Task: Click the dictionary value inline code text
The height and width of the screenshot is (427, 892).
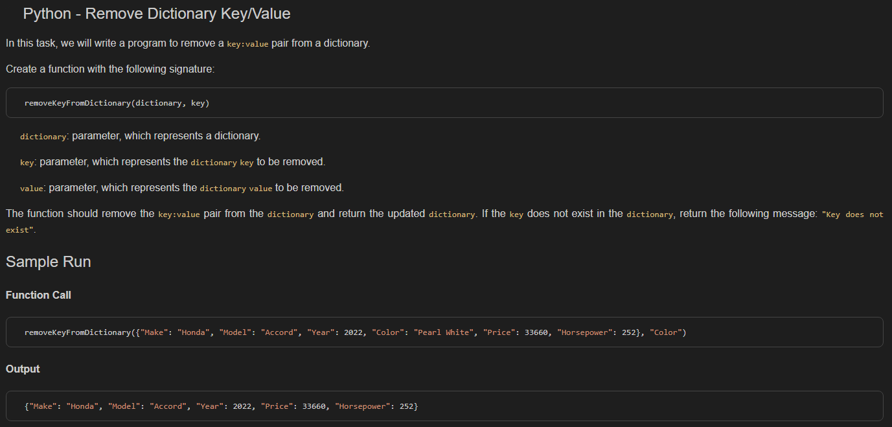Action: point(236,188)
